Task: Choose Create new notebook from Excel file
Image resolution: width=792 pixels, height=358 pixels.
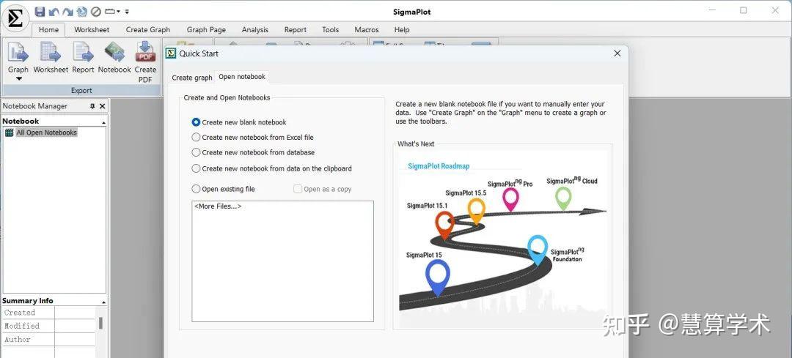Action: (253, 137)
